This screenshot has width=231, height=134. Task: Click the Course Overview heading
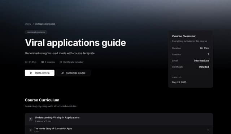click(x=184, y=36)
